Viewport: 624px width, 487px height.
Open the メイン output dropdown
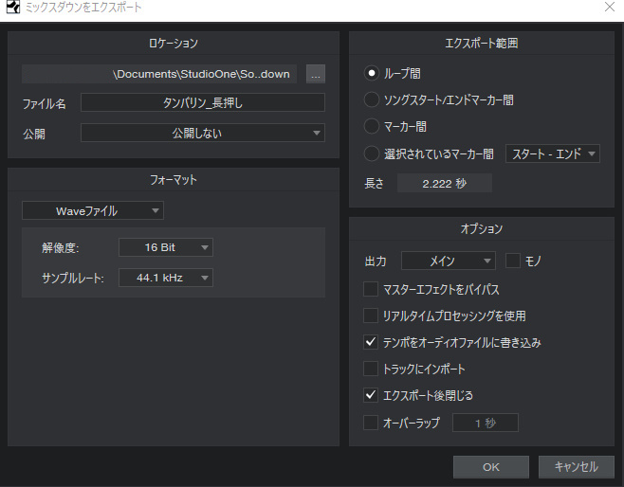(449, 261)
